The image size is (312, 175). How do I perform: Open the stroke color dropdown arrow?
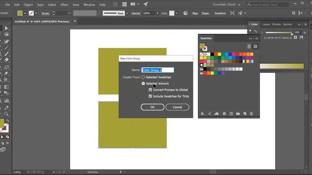click(36, 13)
